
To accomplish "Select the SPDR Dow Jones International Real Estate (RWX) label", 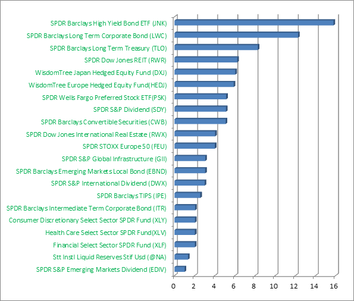I will pos(96,134).
